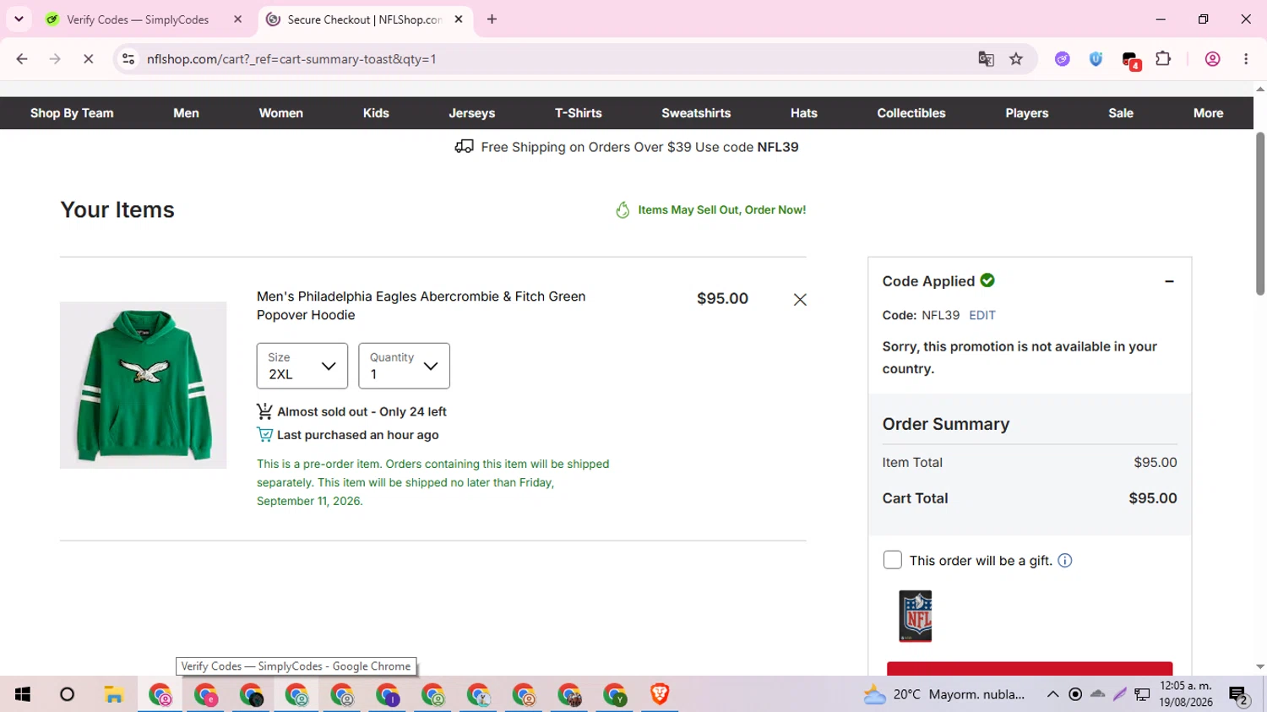The image size is (1267, 712).
Task: Open the Shop By Team menu
Action: click(72, 113)
